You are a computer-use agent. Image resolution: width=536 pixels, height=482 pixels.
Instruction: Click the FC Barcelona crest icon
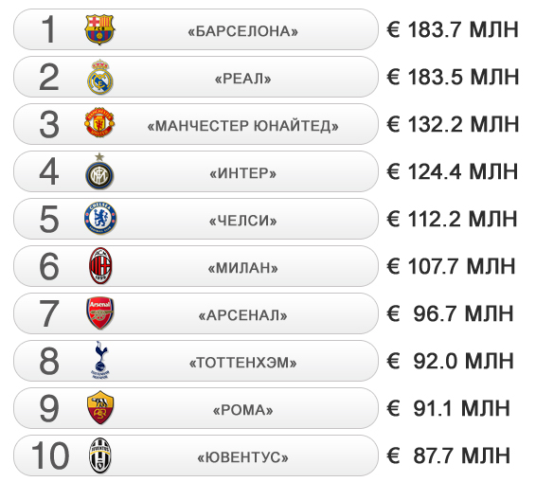(x=99, y=29)
